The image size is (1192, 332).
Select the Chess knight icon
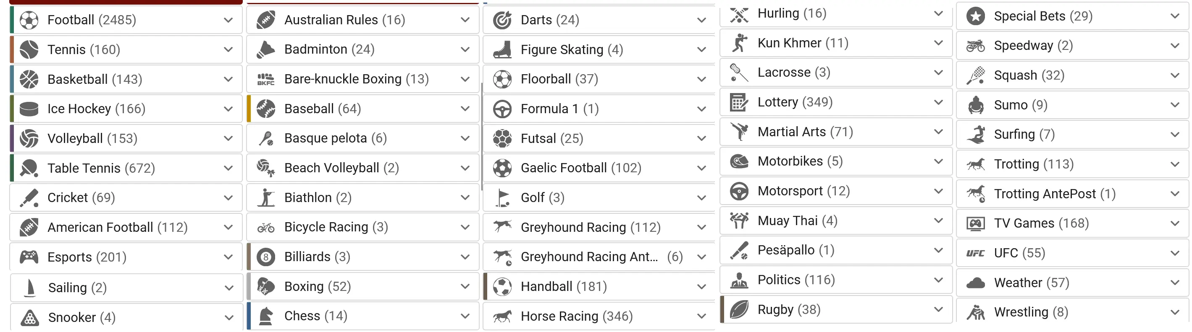click(265, 316)
